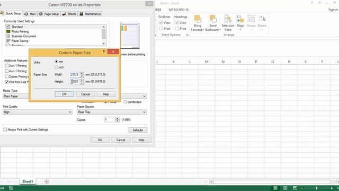Open NITRO PRO 10 ribbon tab
This screenshot has width=339, height=191.
[x=179, y=10]
